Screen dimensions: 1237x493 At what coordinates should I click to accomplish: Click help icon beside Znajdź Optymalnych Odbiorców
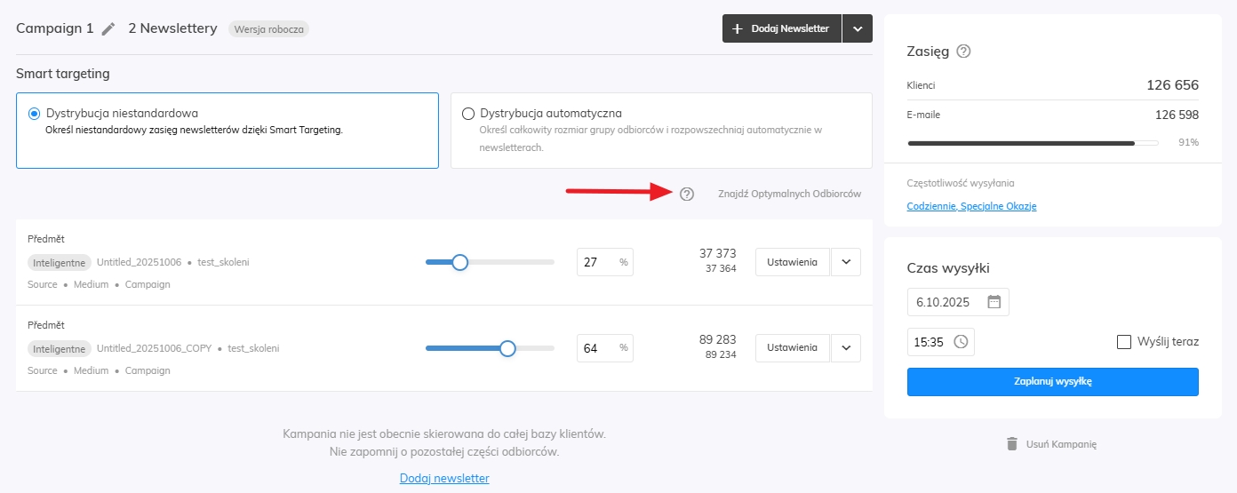tap(686, 194)
